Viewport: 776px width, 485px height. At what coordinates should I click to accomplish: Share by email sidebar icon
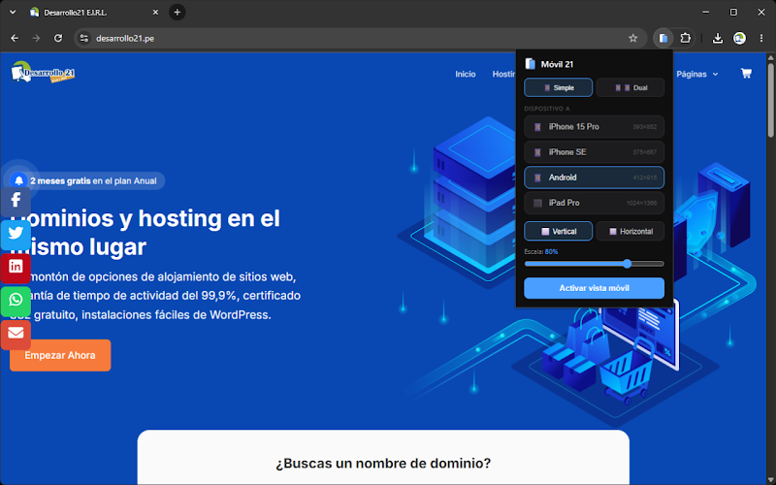pyautogui.click(x=16, y=333)
